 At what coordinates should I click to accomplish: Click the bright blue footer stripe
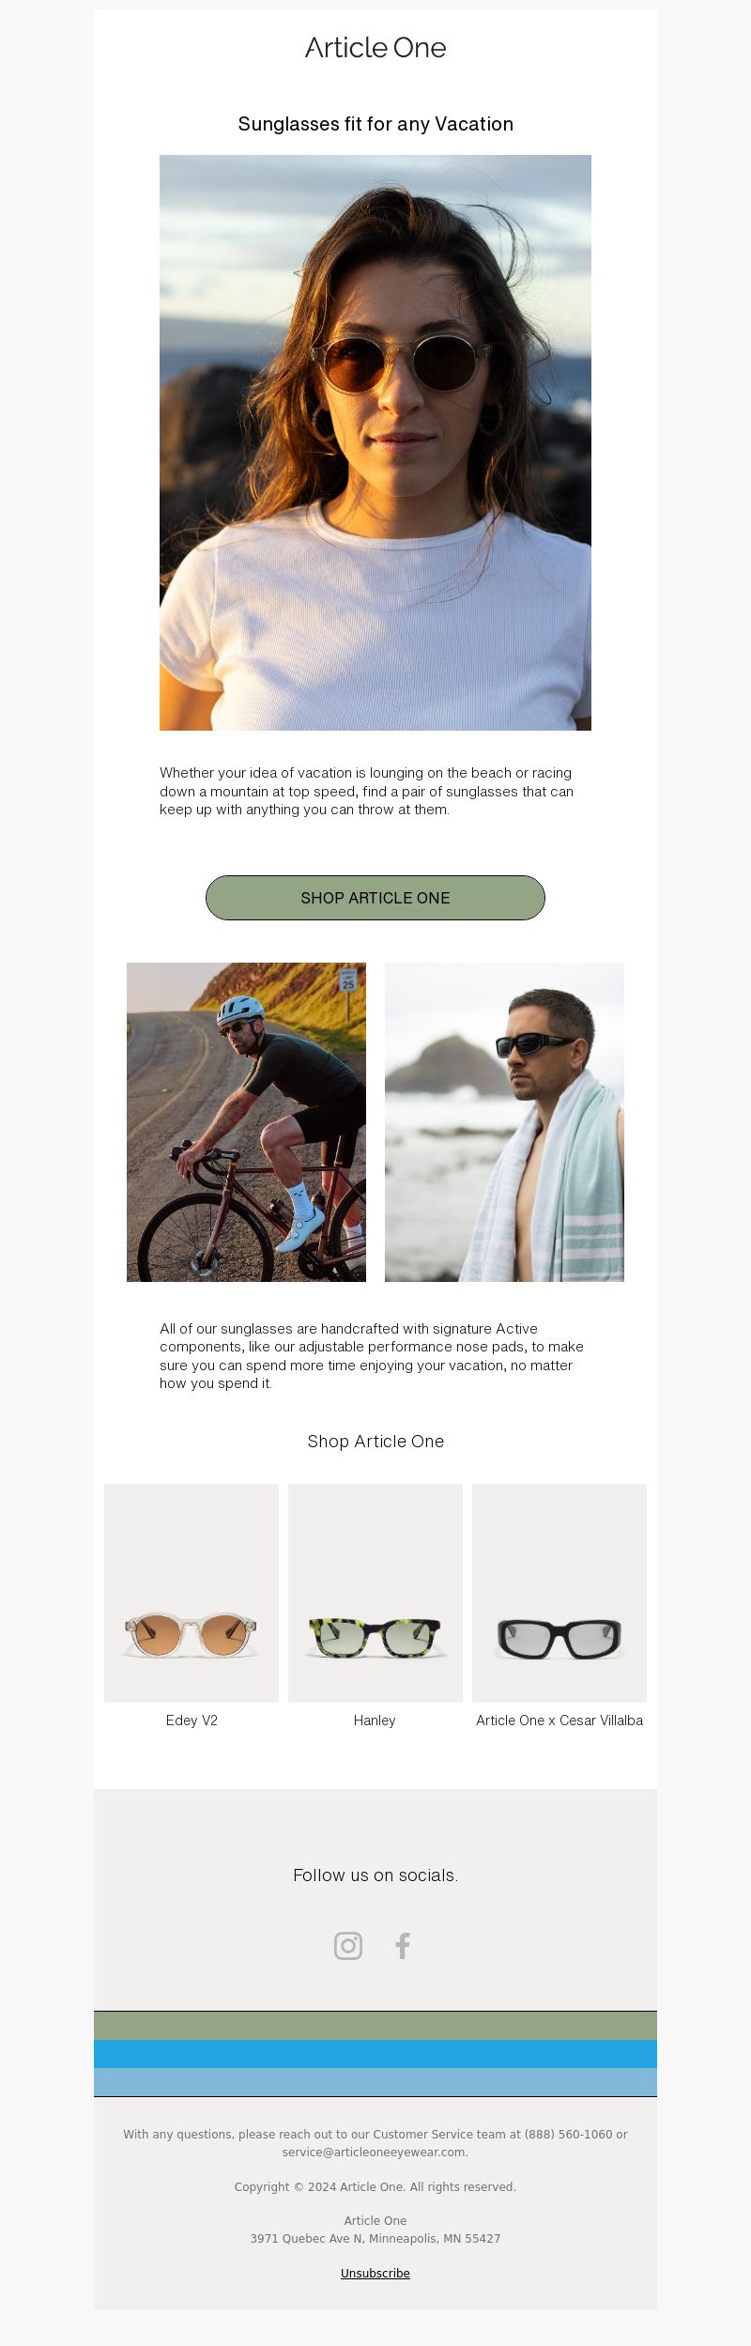[375, 2054]
